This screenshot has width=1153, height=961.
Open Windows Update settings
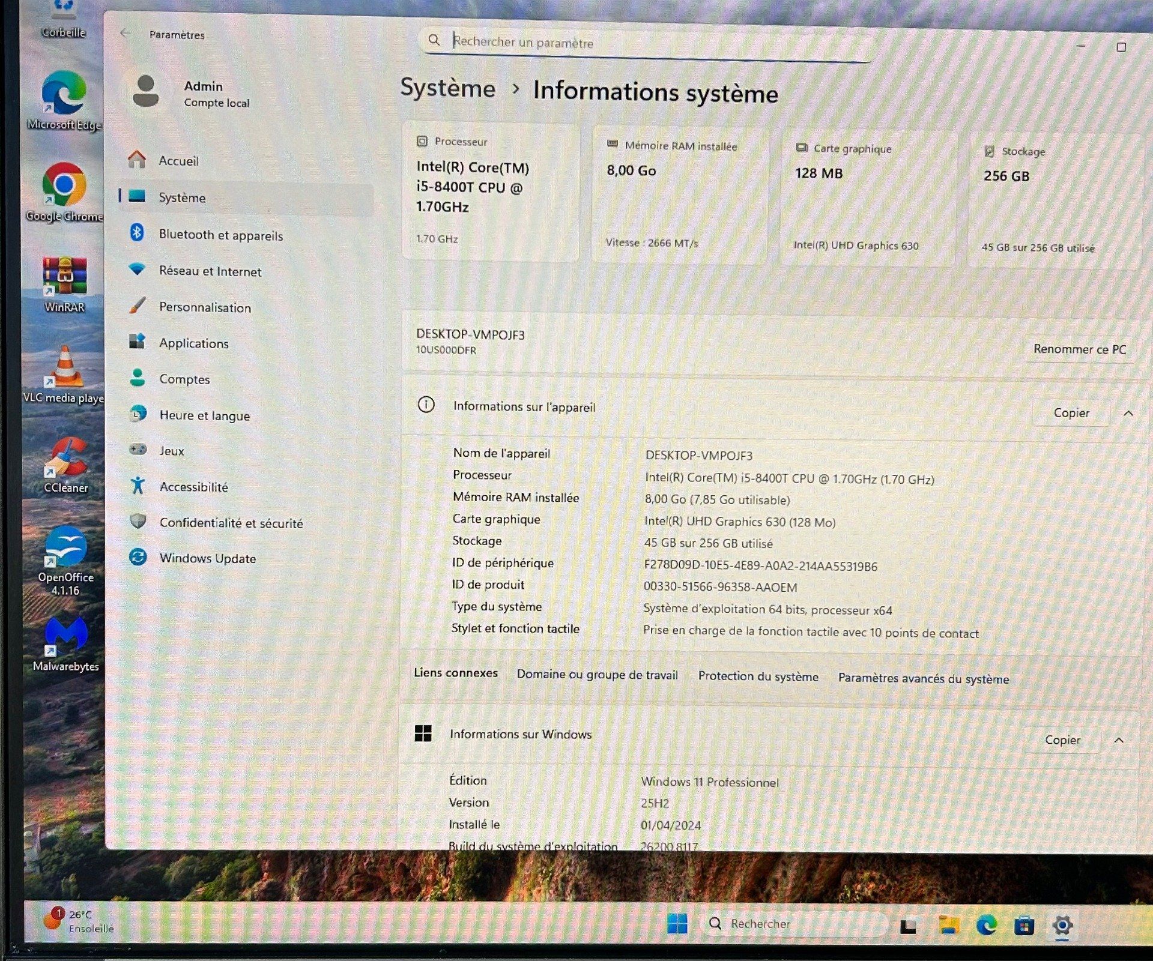(x=207, y=558)
